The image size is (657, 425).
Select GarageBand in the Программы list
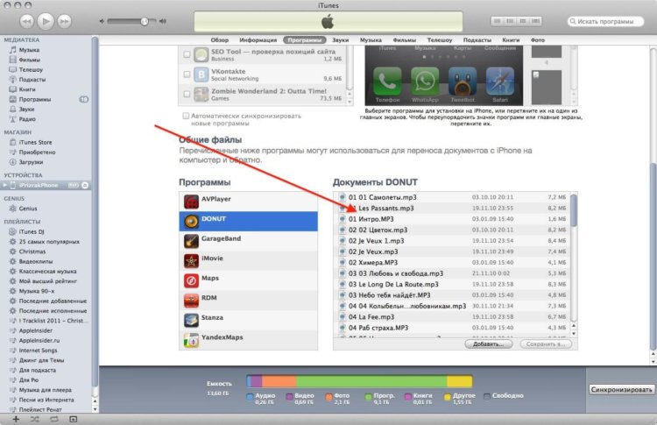coord(248,241)
